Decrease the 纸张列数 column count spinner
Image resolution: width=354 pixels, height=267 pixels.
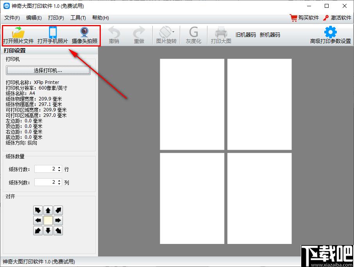tap(59, 184)
